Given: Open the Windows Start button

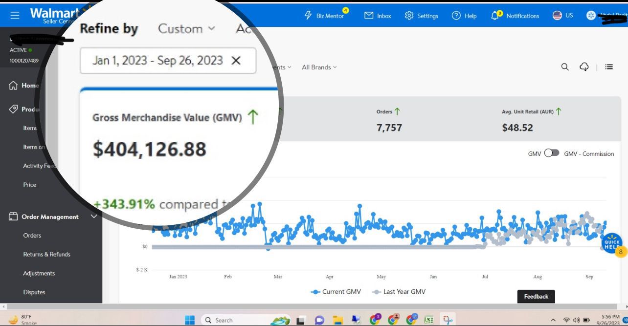Looking at the screenshot, I should point(189,320).
